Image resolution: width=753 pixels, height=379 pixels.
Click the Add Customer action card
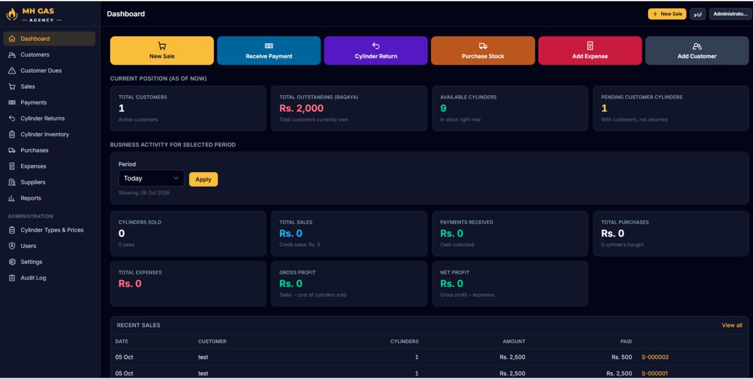[x=697, y=51]
